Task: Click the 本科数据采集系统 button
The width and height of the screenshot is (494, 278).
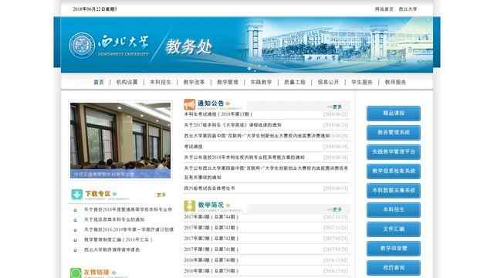Action: pos(394,191)
